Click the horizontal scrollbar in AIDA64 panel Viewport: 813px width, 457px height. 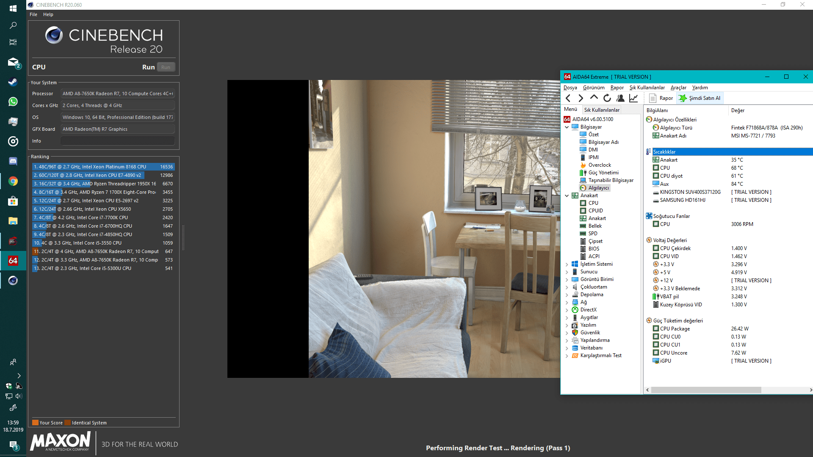(706, 390)
